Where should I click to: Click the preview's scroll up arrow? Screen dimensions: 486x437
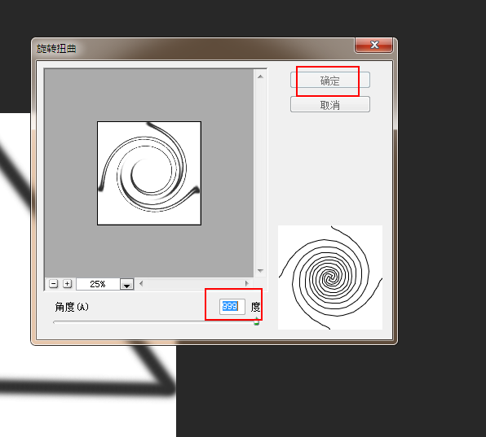(x=260, y=76)
